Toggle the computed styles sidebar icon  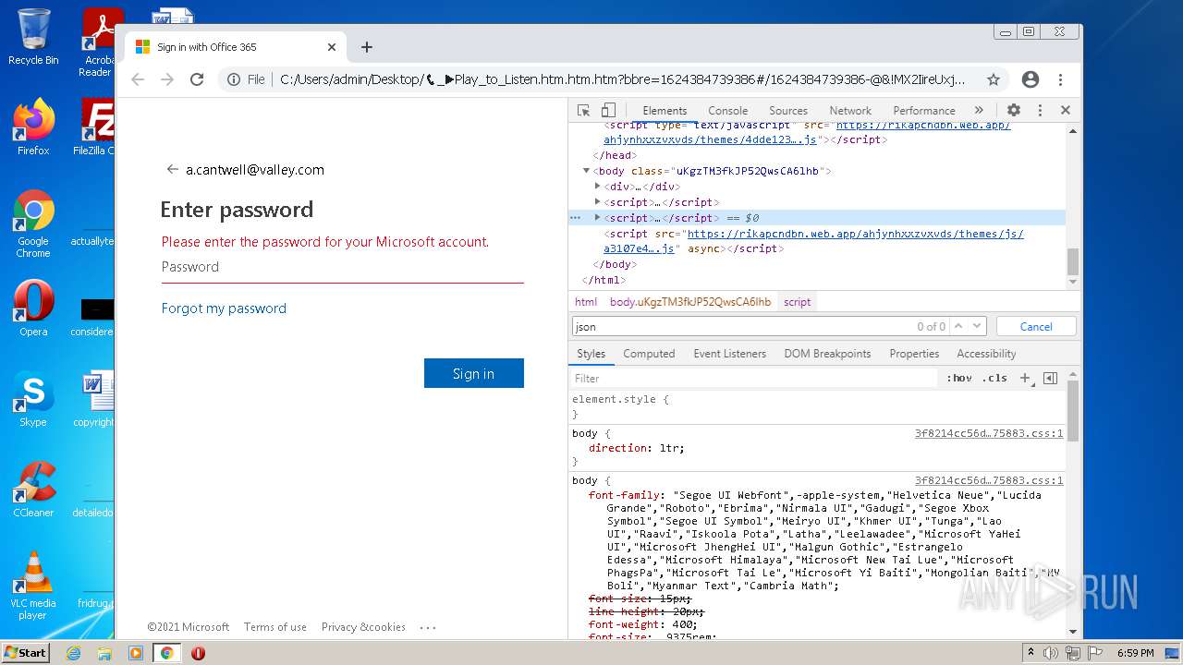point(1050,378)
